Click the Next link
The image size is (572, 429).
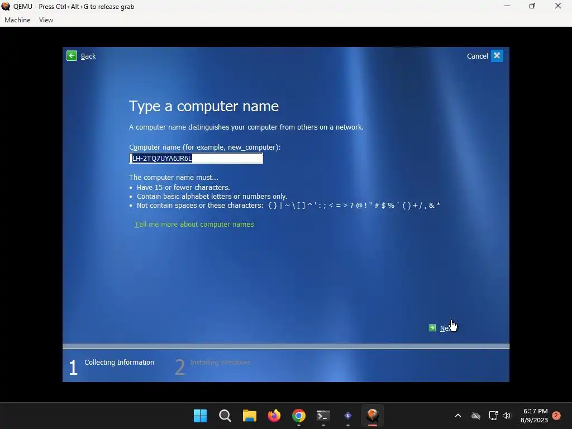(446, 328)
